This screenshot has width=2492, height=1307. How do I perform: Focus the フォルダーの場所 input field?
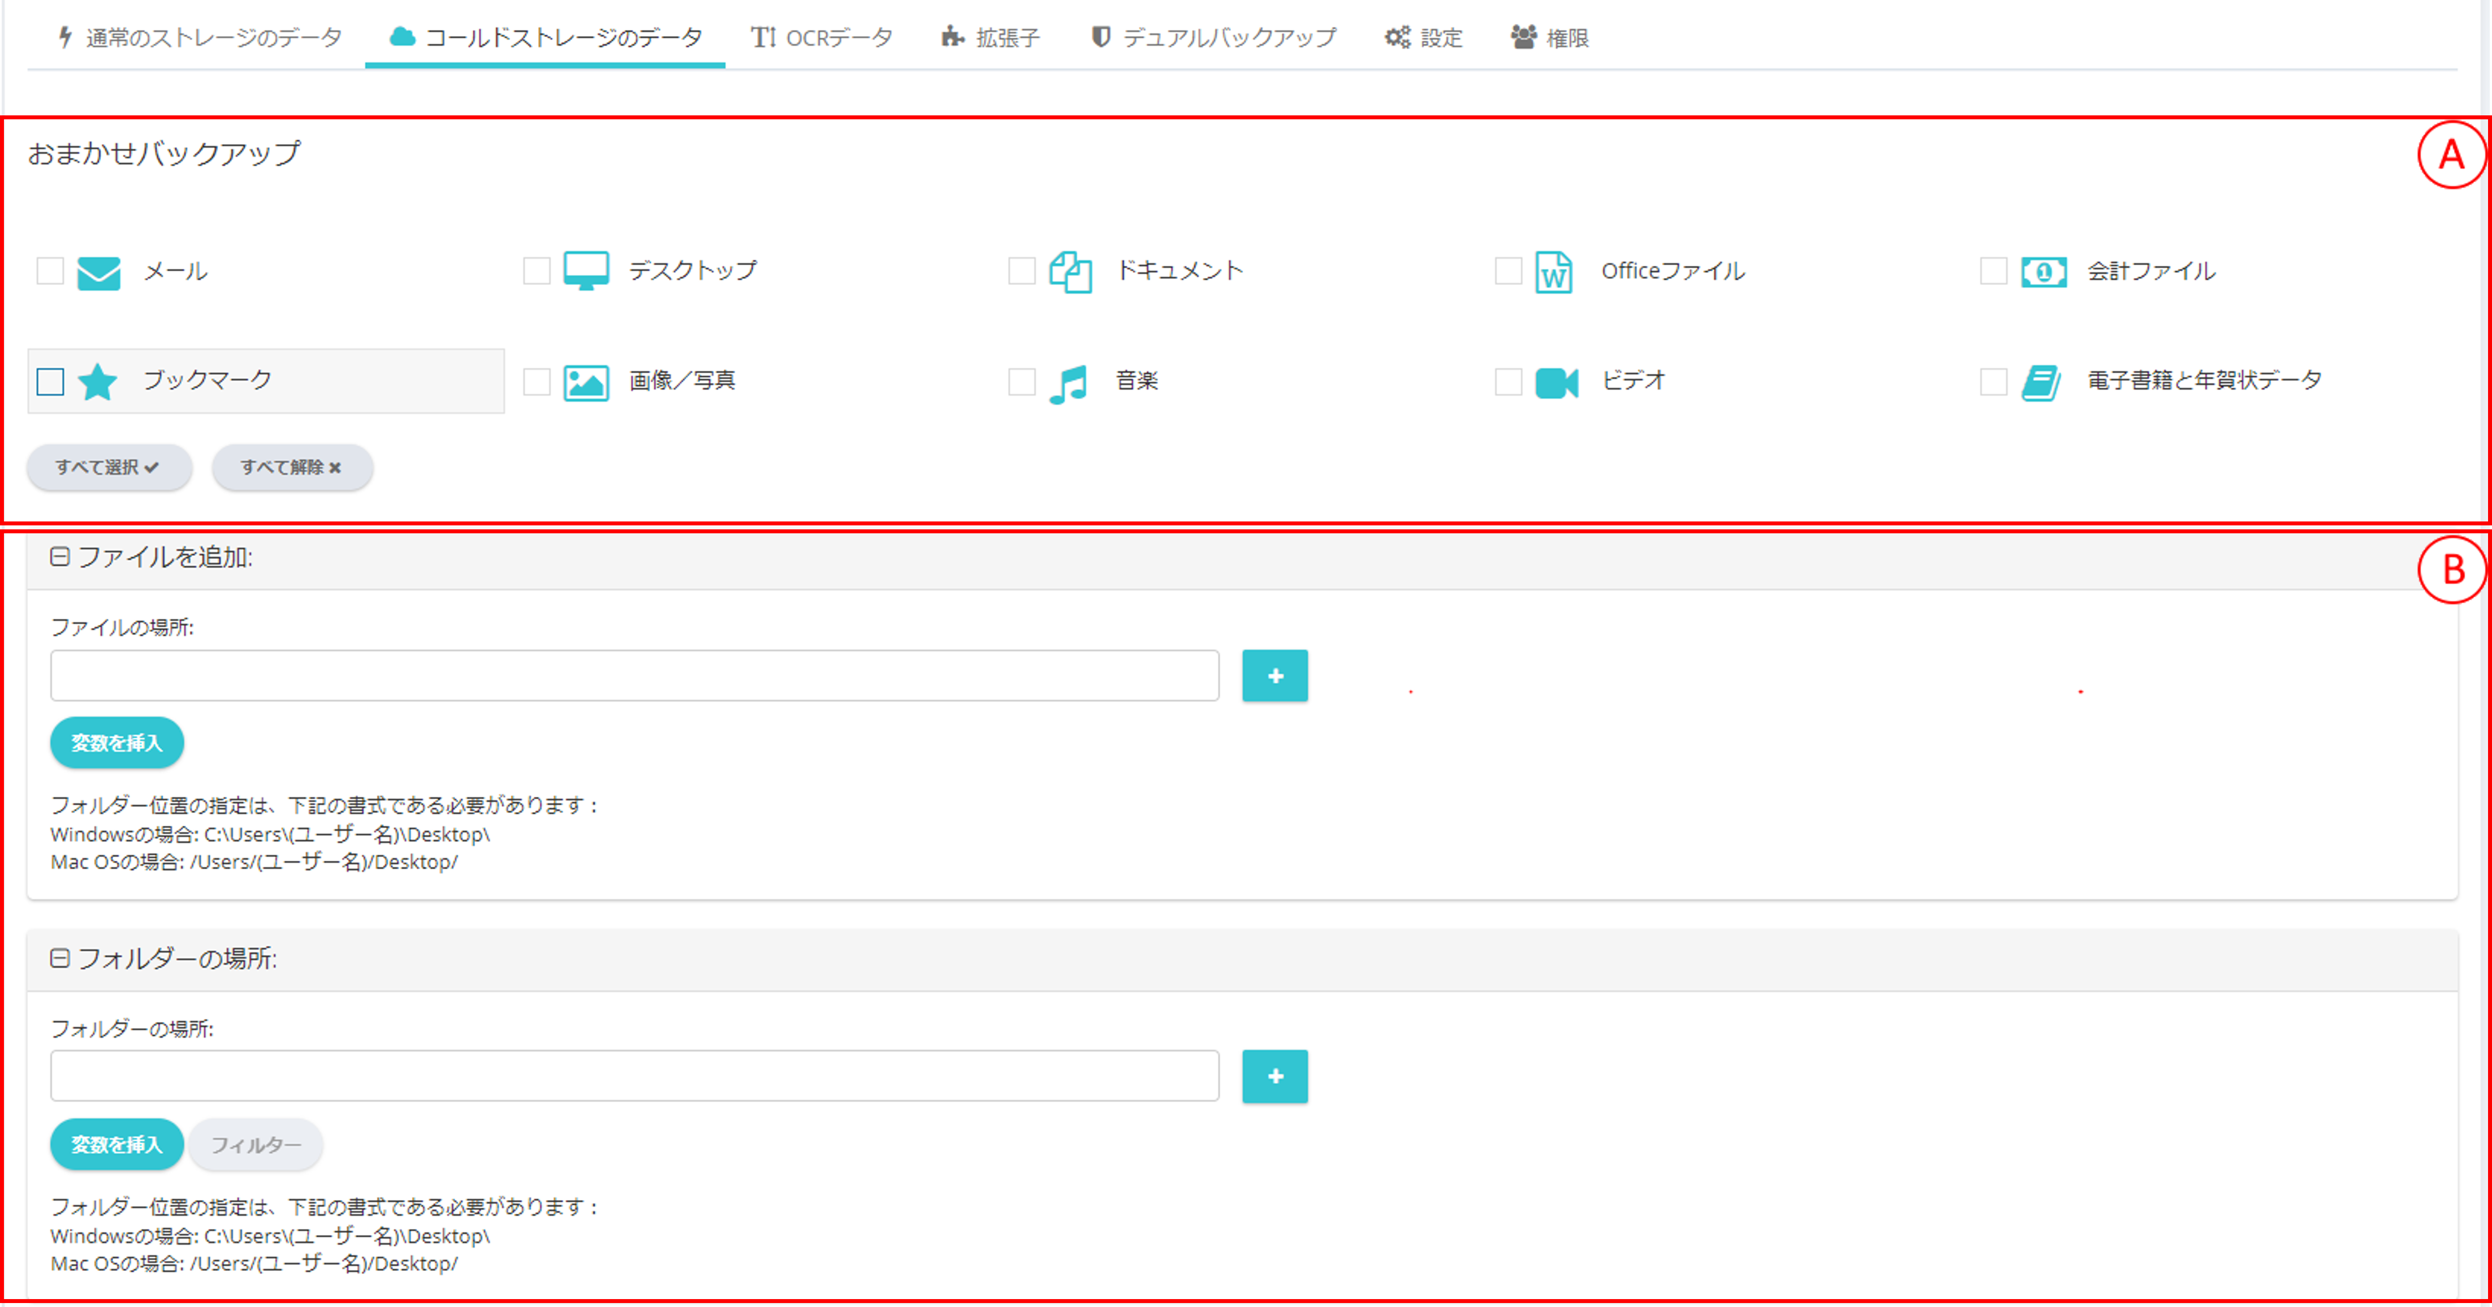[634, 1076]
